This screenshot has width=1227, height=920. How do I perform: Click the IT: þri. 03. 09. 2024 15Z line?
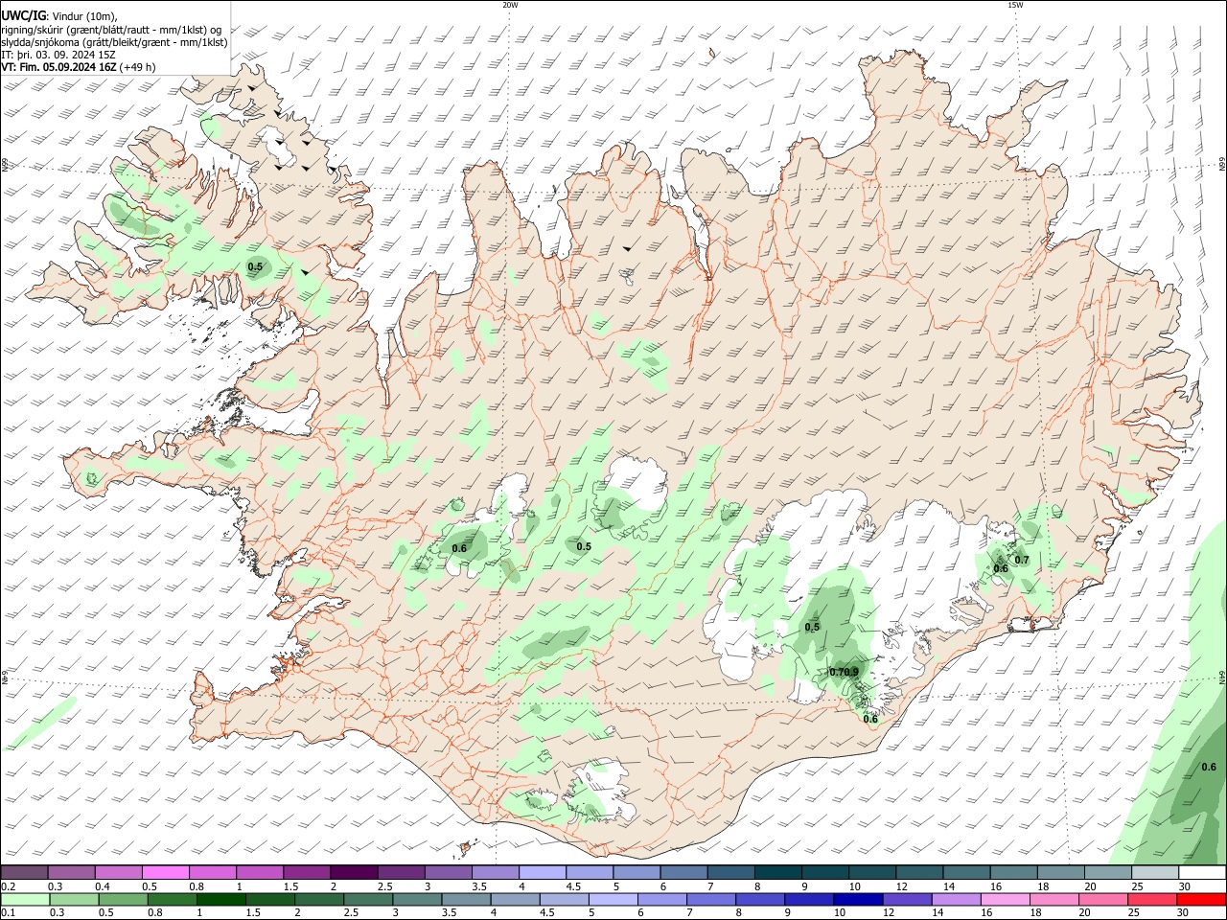tap(59, 54)
